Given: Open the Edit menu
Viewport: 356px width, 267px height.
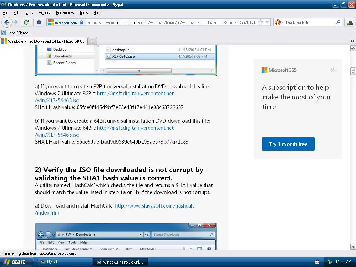Looking at the screenshot, I should (17, 13).
